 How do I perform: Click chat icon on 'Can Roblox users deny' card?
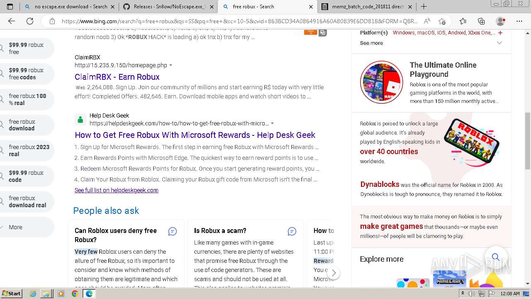point(173,231)
